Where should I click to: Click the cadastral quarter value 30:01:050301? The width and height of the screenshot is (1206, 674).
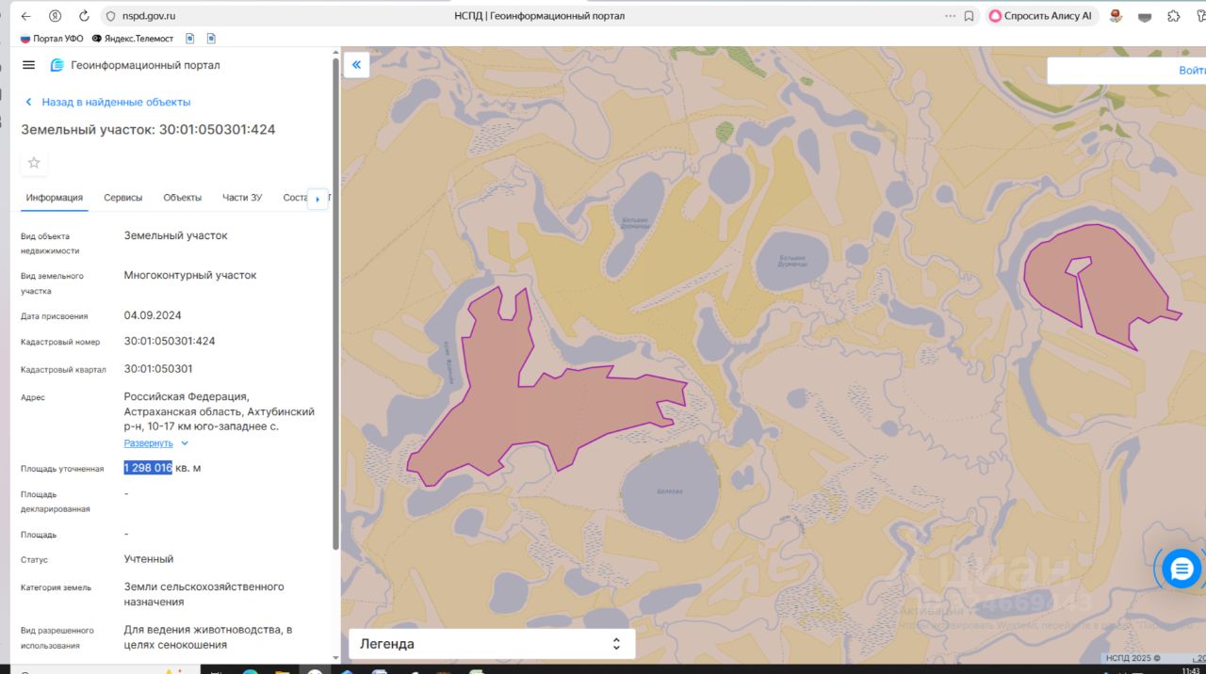pyautogui.click(x=158, y=368)
